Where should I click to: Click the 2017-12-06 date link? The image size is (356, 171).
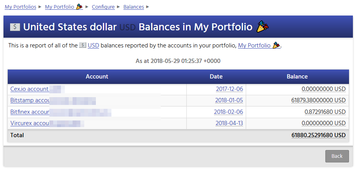coord(229,89)
